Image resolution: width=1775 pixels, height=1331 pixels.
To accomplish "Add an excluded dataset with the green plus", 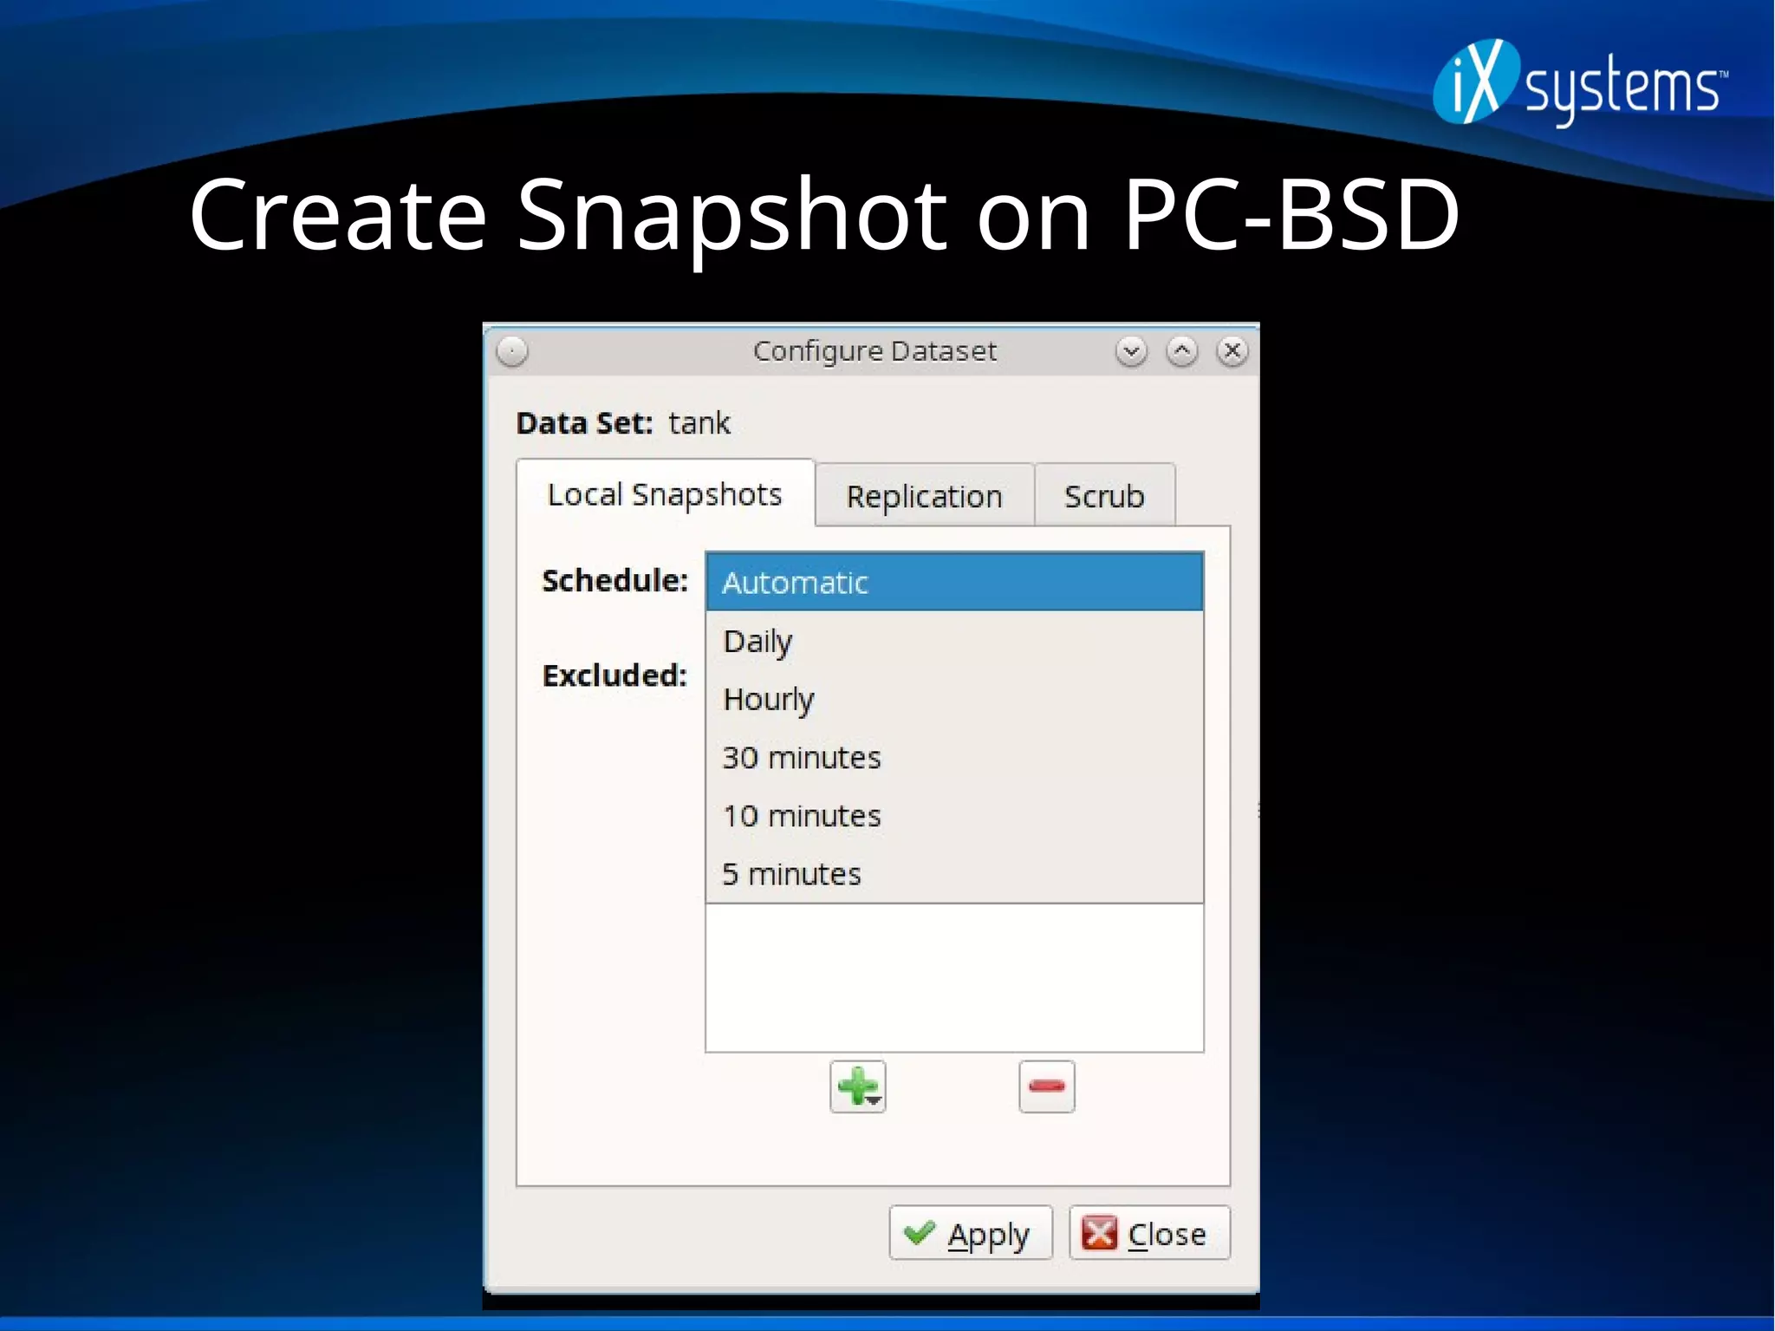I will point(857,1086).
